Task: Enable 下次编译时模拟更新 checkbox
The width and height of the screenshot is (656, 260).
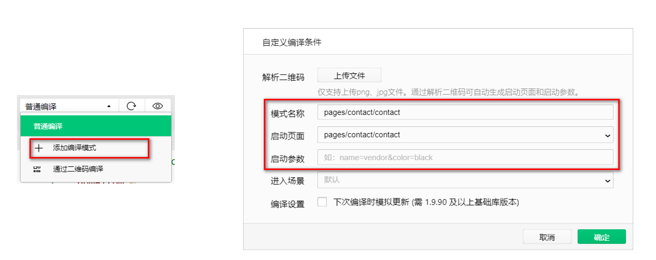Action: pos(322,202)
